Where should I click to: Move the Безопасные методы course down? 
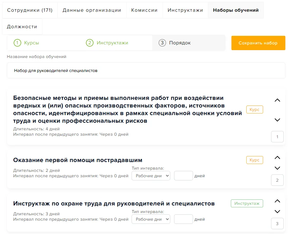pyautogui.click(x=277, y=120)
